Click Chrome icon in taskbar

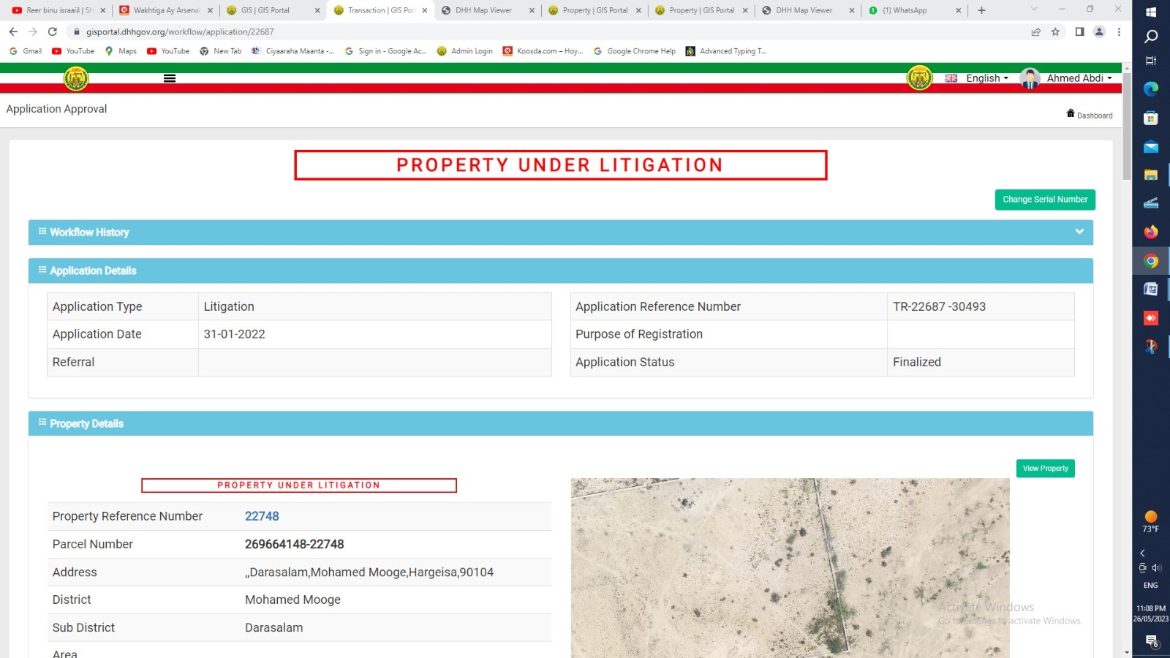click(1151, 261)
